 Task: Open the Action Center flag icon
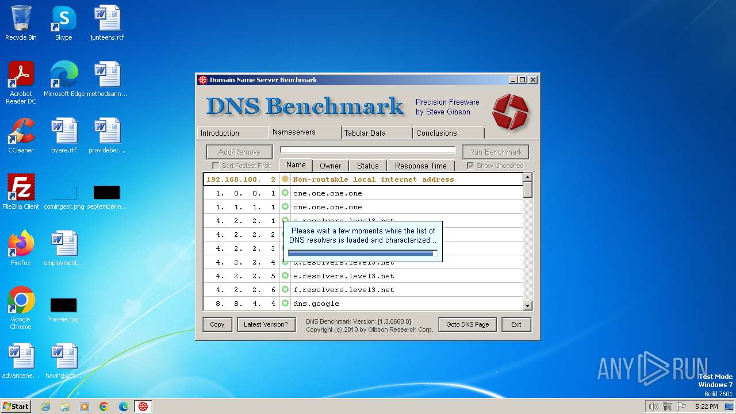point(683,407)
